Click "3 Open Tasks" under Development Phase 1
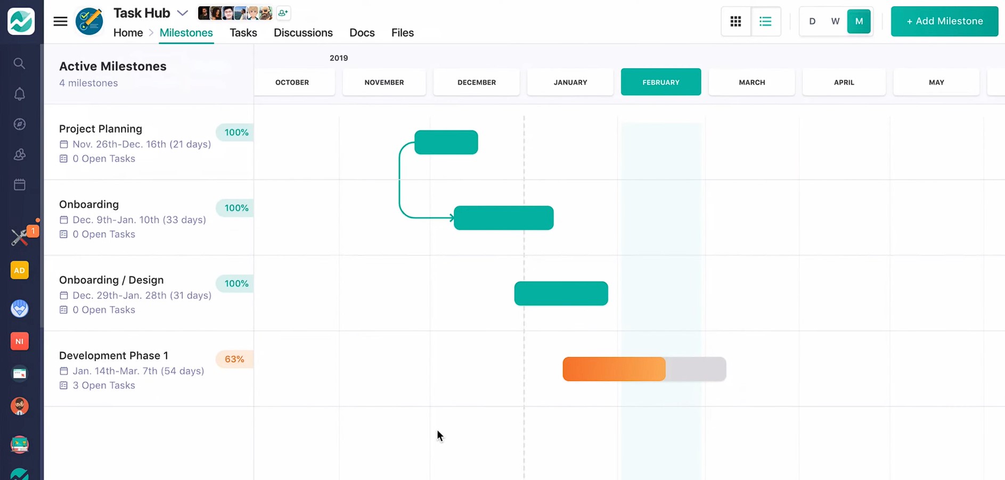Screen dimensions: 1005x480 click(x=104, y=385)
